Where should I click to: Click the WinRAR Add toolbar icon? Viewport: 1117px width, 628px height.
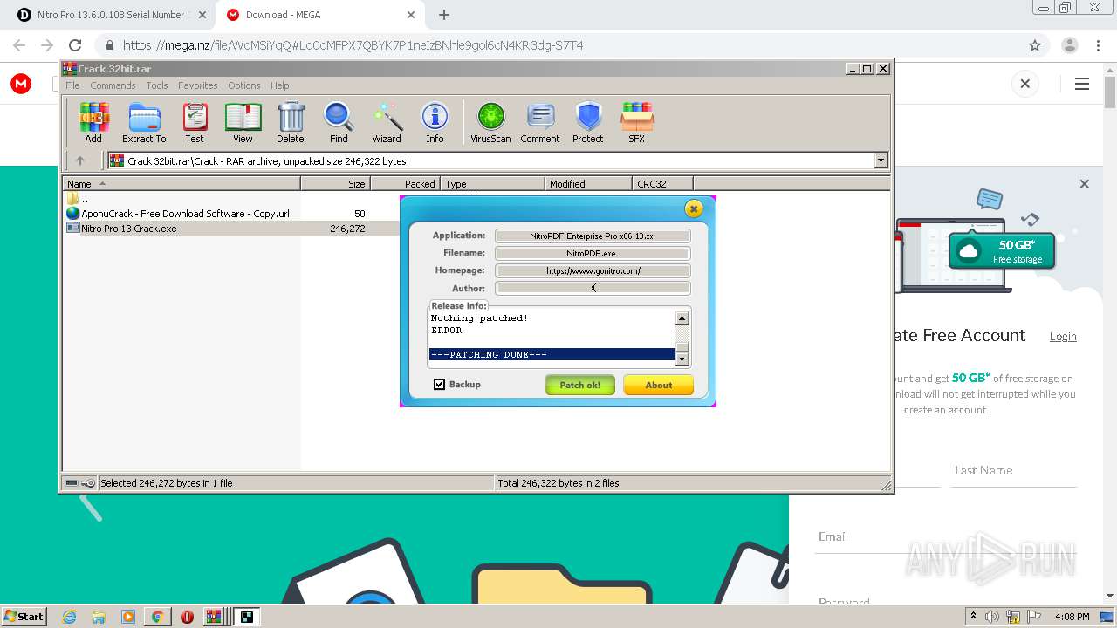point(93,123)
